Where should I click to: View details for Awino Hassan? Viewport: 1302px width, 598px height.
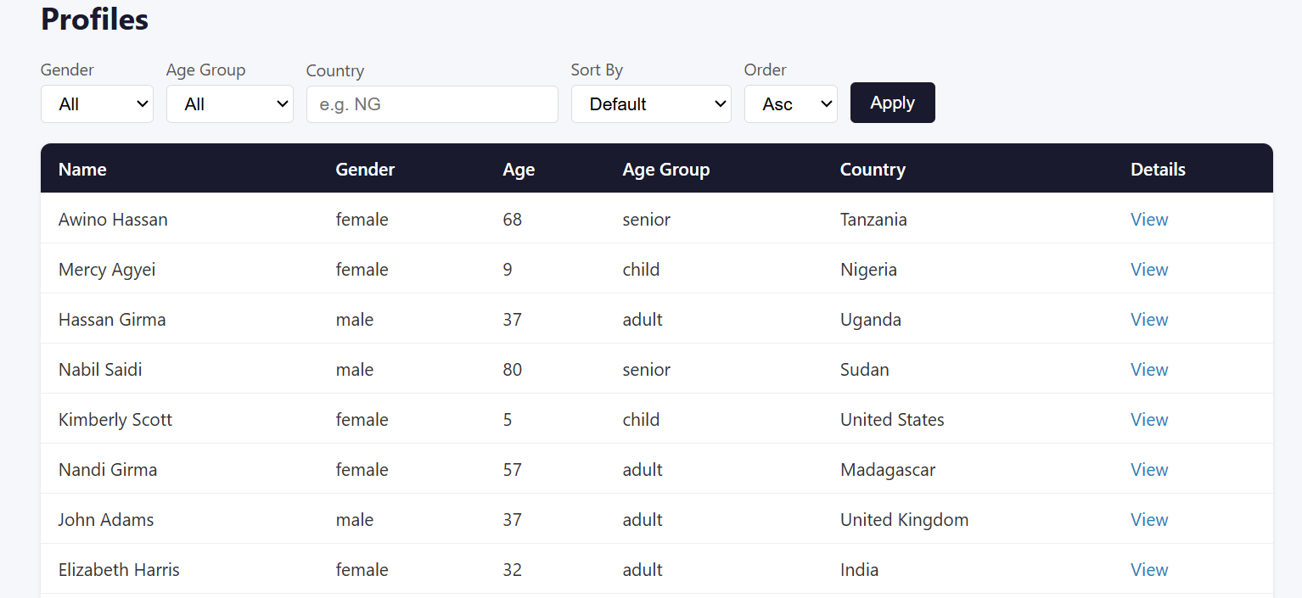point(1149,220)
